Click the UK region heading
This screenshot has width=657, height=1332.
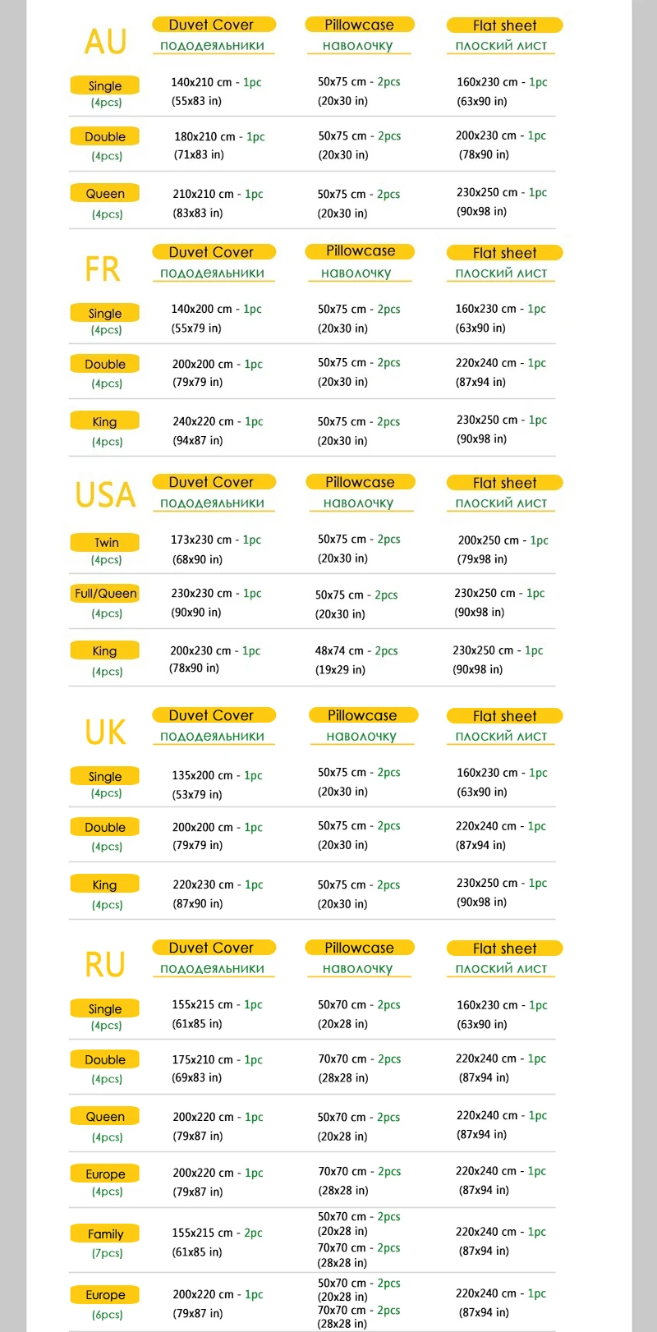click(x=105, y=732)
